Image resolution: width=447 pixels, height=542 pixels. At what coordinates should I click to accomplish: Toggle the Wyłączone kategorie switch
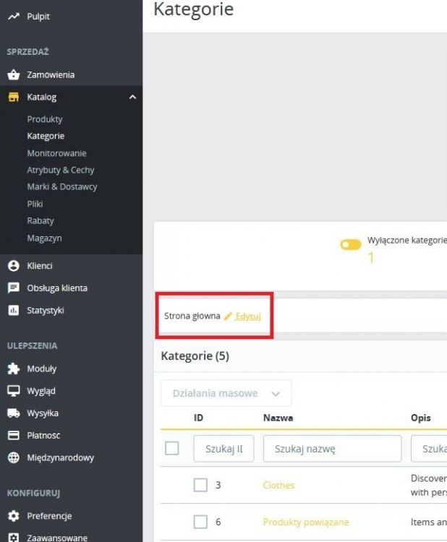tap(351, 245)
